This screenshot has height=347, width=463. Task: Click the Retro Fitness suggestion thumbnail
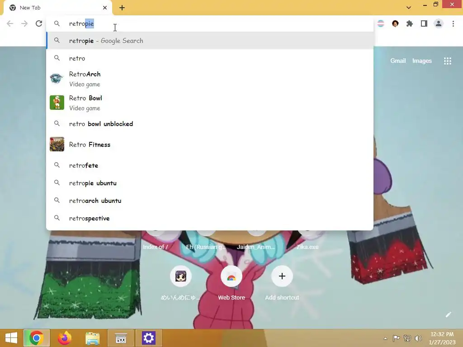(57, 144)
